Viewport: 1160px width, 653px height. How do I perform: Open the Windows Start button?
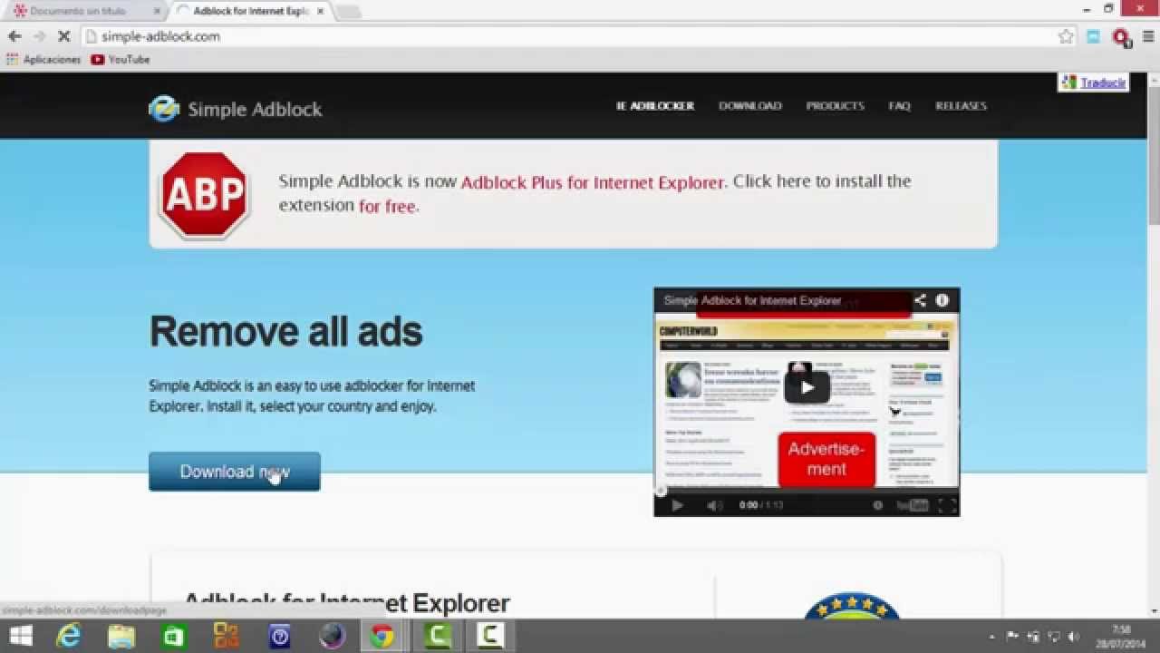[x=21, y=637]
